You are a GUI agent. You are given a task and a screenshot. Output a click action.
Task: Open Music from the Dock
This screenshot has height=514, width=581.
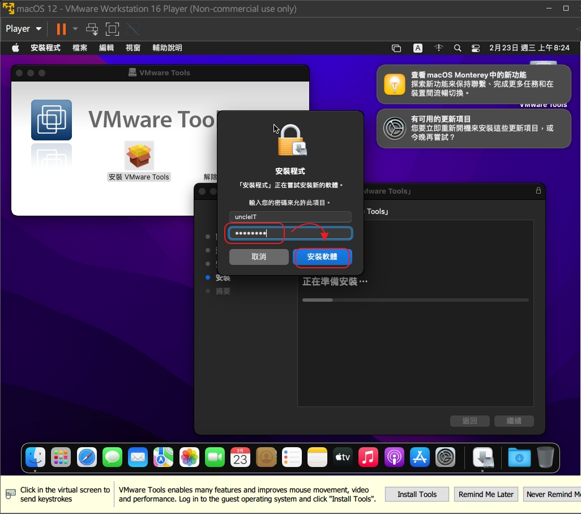point(368,457)
